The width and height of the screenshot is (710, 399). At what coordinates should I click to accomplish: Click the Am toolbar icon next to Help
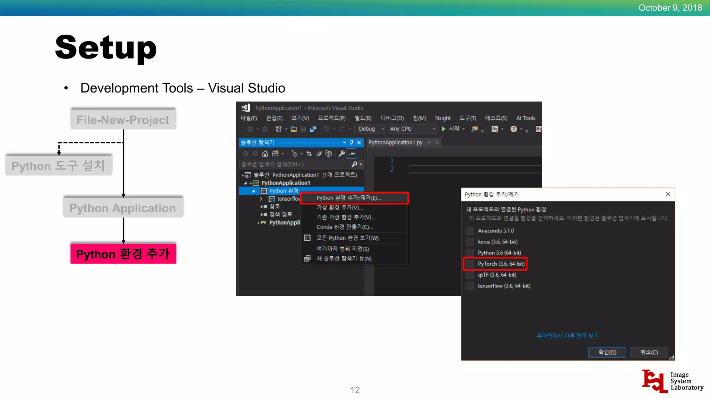495,129
